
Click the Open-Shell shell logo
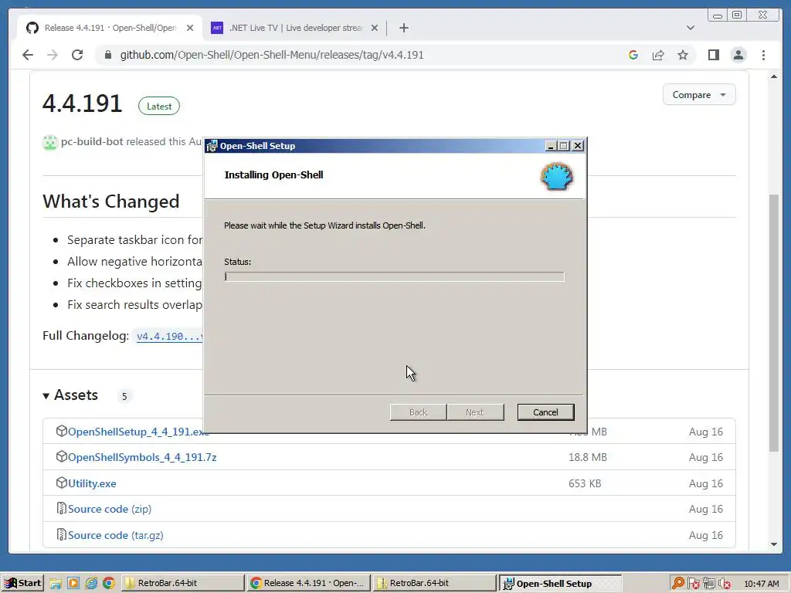click(x=557, y=176)
